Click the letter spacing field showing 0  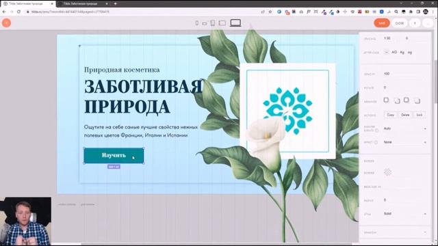[415, 38]
